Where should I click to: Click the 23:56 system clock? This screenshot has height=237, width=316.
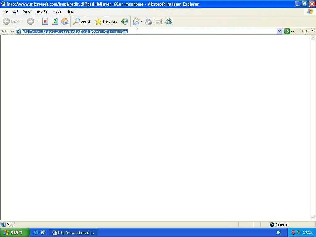307,232
